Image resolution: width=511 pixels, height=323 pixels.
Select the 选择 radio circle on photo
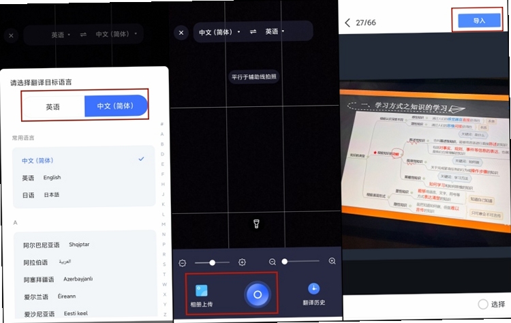(483, 304)
